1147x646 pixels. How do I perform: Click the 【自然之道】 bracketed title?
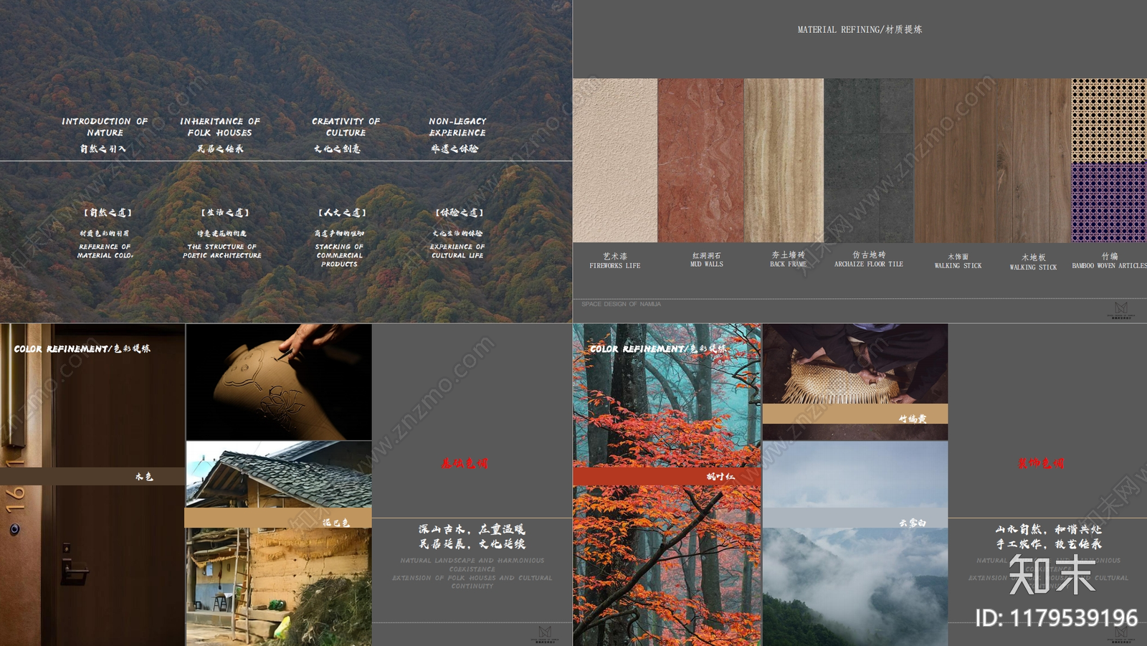(108, 212)
